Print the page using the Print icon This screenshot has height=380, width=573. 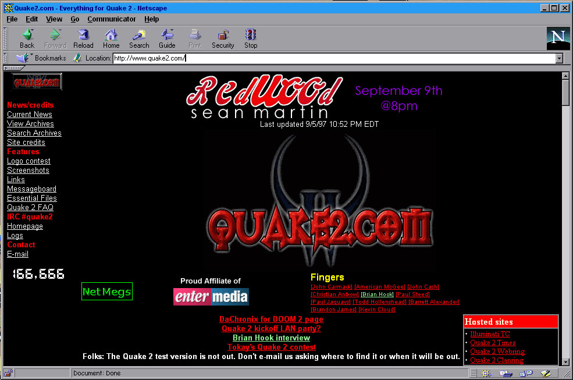click(x=195, y=39)
